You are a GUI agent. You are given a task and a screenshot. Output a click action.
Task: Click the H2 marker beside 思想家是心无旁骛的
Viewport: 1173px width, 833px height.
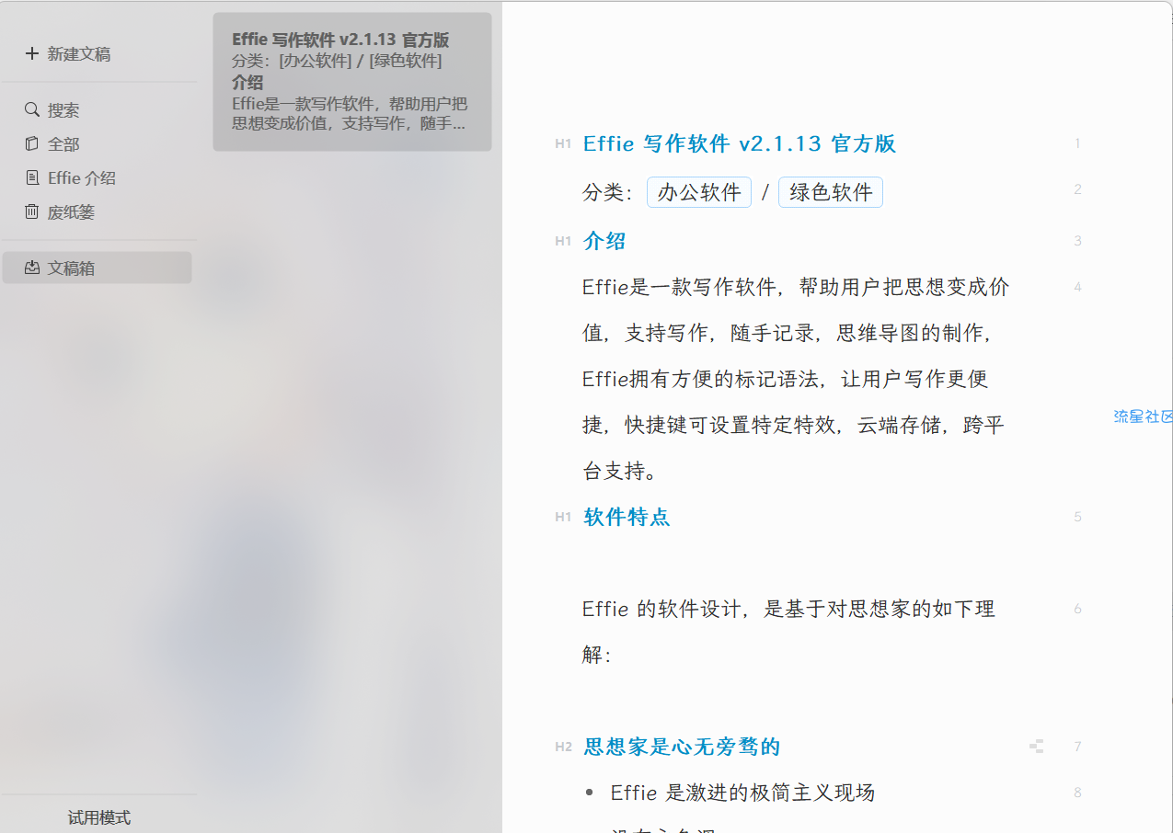pyautogui.click(x=563, y=747)
